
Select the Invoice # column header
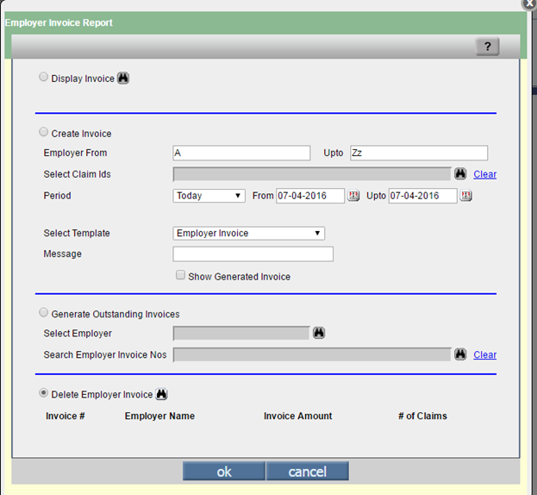[x=66, y=416]
